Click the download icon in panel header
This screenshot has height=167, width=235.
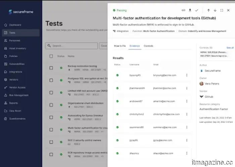point(190,10)
